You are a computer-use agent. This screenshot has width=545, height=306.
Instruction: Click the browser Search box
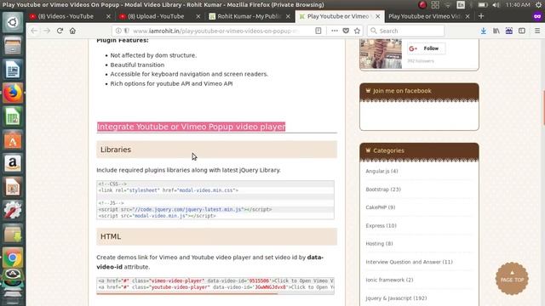[x=405, y=31]
